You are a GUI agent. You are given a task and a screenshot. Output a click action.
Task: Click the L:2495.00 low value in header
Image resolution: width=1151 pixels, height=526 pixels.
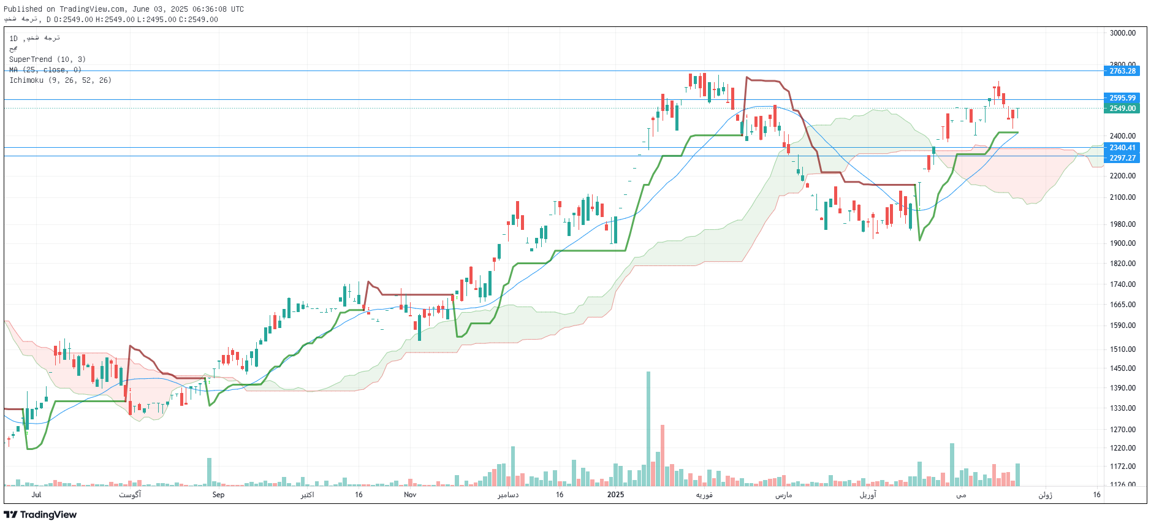157,20
